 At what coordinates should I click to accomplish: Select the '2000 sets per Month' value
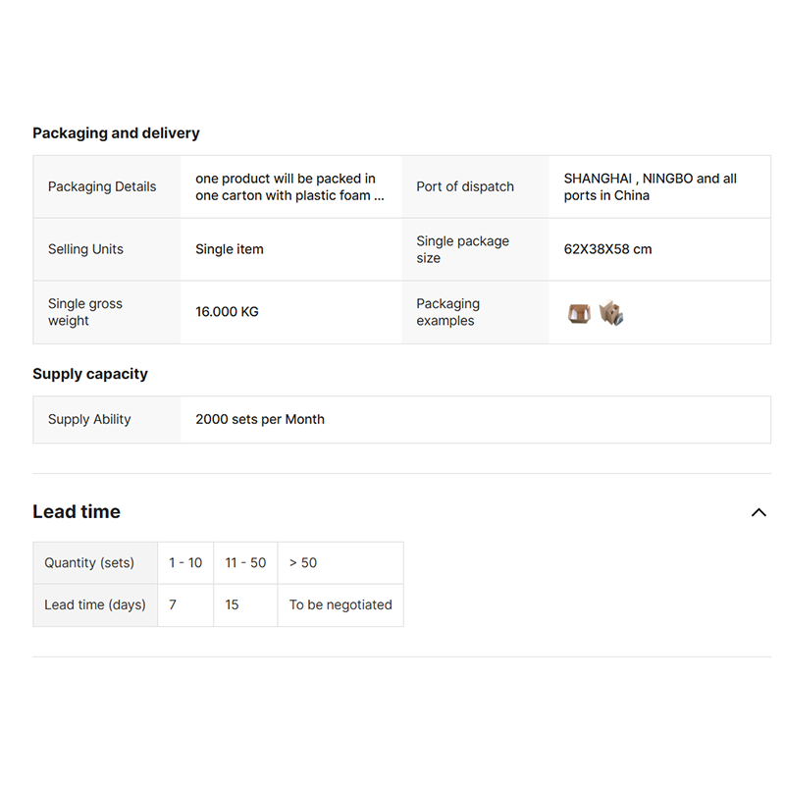pyautogui.click(x=260, y=420)
